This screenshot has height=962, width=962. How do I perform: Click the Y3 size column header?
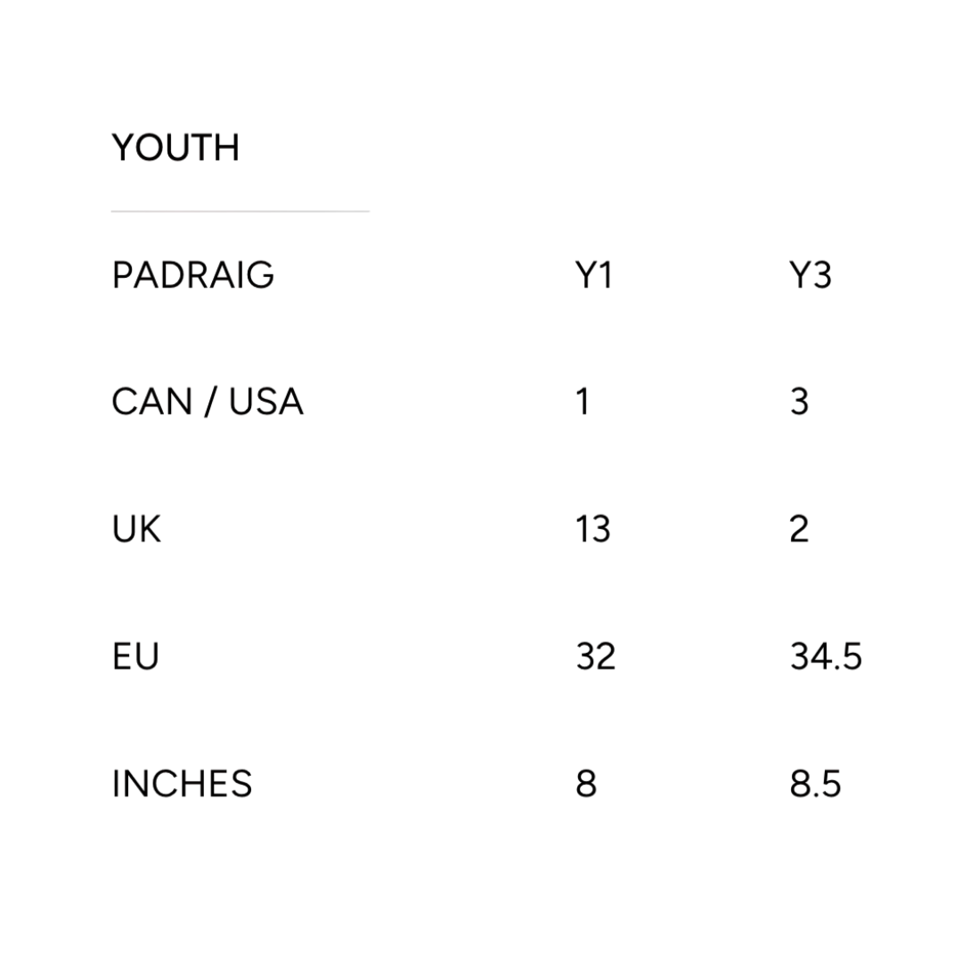(x=811, y=275)
